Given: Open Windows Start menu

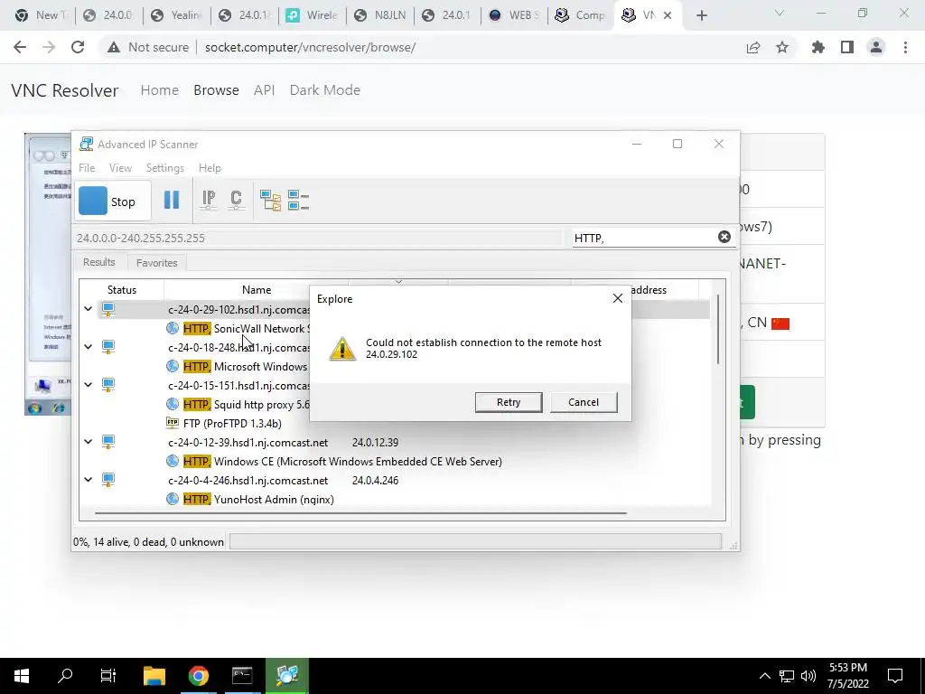Looking at the screenshot, I should (22, 676).
